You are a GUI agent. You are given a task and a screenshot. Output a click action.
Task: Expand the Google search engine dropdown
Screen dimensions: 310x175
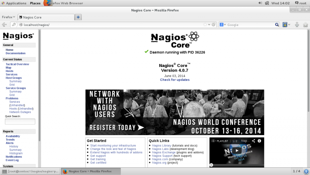coord(223,25)
